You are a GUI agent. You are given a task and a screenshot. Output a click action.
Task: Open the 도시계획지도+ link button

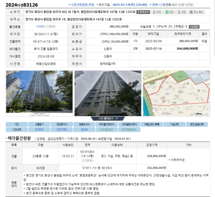coord(129,130)
